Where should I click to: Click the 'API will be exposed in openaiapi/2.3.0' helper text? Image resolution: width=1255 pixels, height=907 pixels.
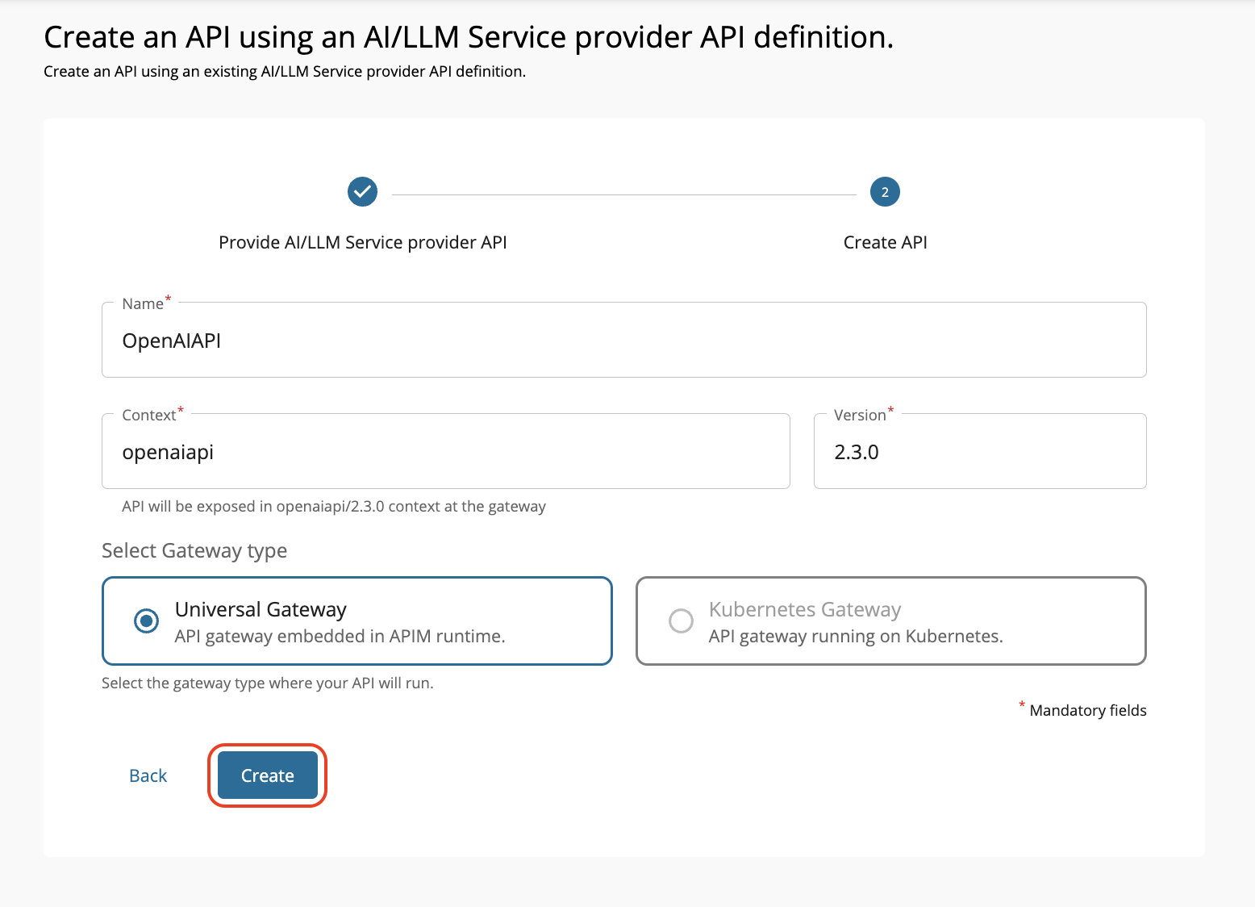click(334, 507)
